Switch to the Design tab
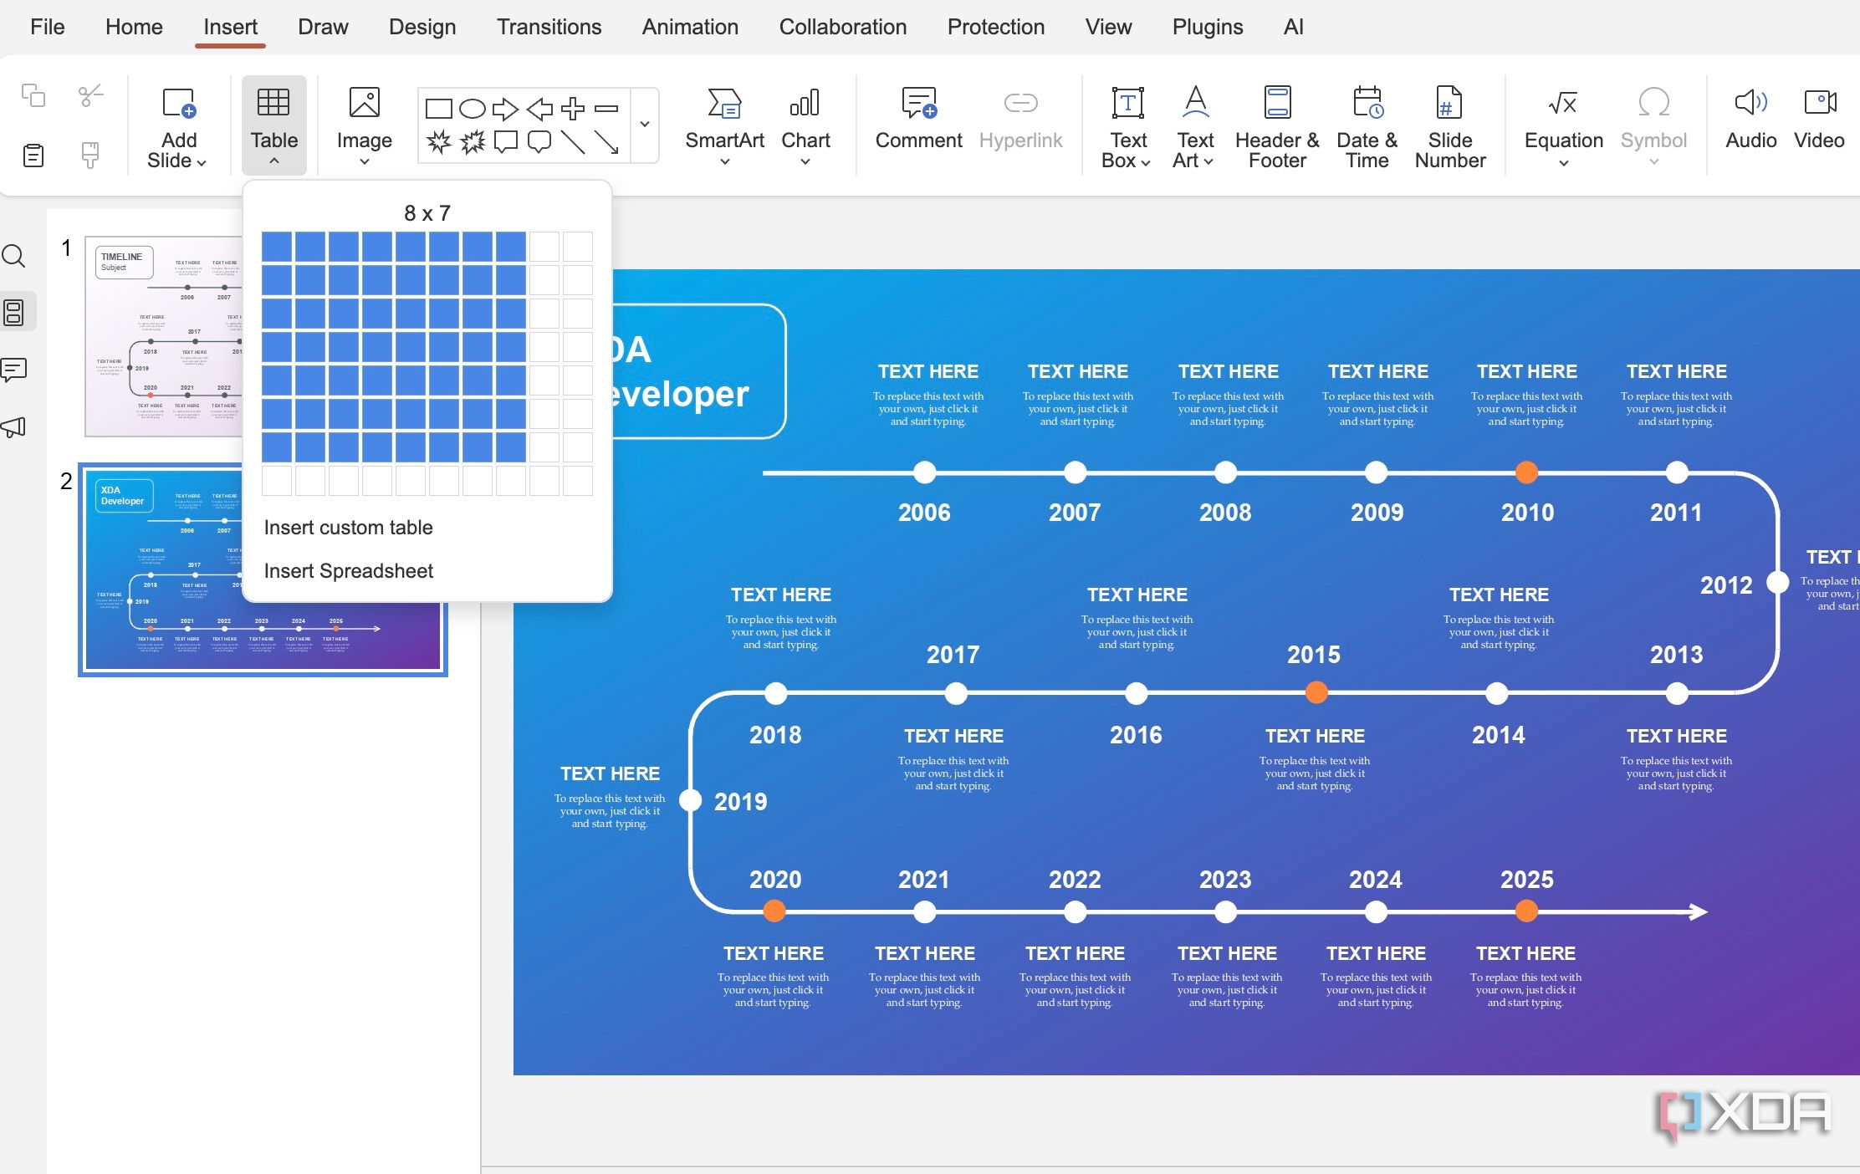 422,27
